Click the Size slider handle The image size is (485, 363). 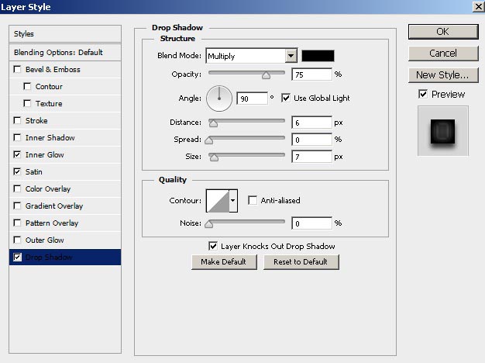214,157
